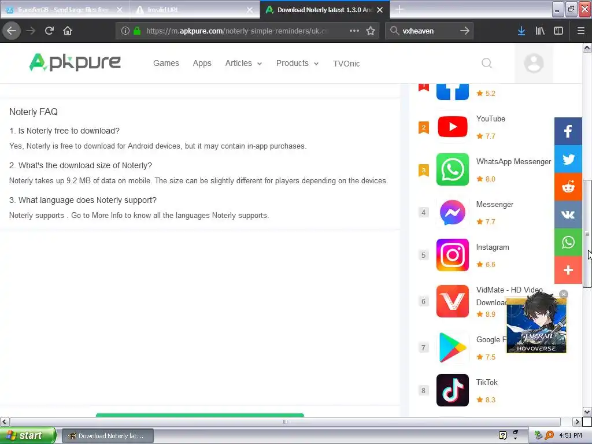The width and height of the screenshot is (592, 444).
Task: Go to the Firefox home page
Action: pyautogui.click(x=68, y=31)
